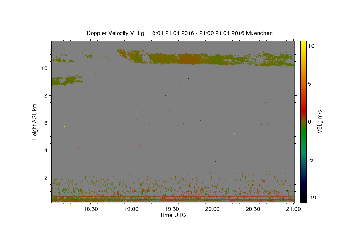
Task: Click the height axis tick label 8
Action: [46, 96]
